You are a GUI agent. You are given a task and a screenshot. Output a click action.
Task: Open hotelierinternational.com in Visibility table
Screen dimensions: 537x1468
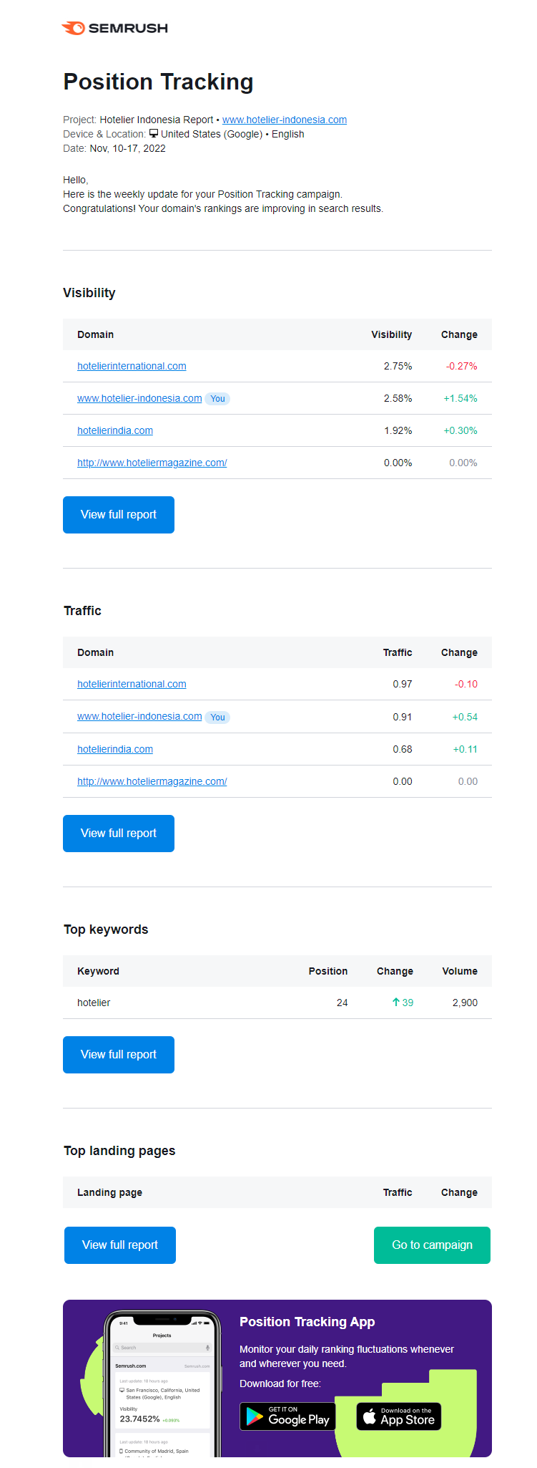click(132, 366)
